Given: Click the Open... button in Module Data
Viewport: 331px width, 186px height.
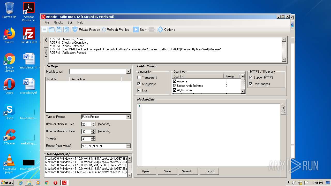Looking at the screenshot, I should (146, 171).
